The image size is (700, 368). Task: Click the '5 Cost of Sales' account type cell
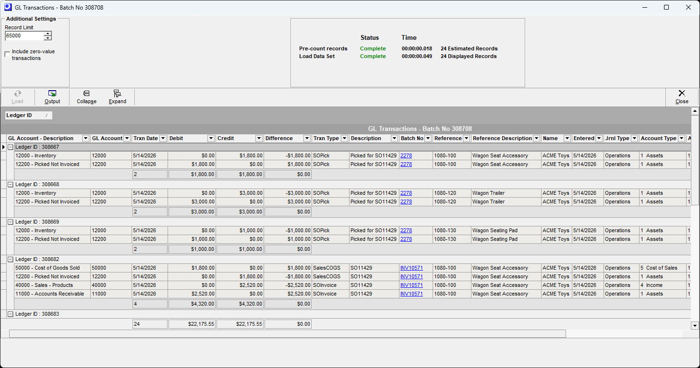pyautogui.click(x=663, y=268)
